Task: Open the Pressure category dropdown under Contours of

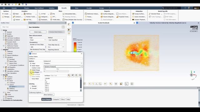Action: (x=63, y=63)
